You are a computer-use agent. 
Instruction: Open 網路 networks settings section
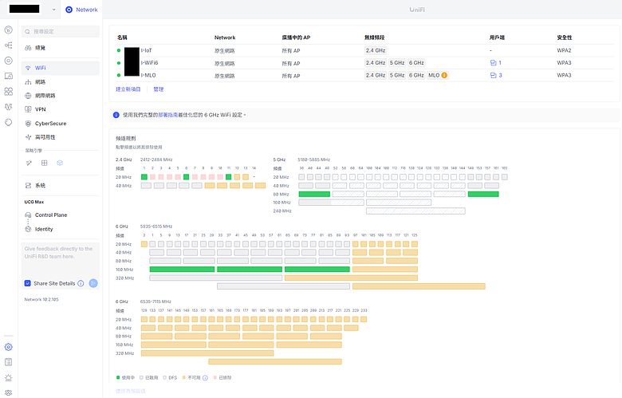point(61,82)
